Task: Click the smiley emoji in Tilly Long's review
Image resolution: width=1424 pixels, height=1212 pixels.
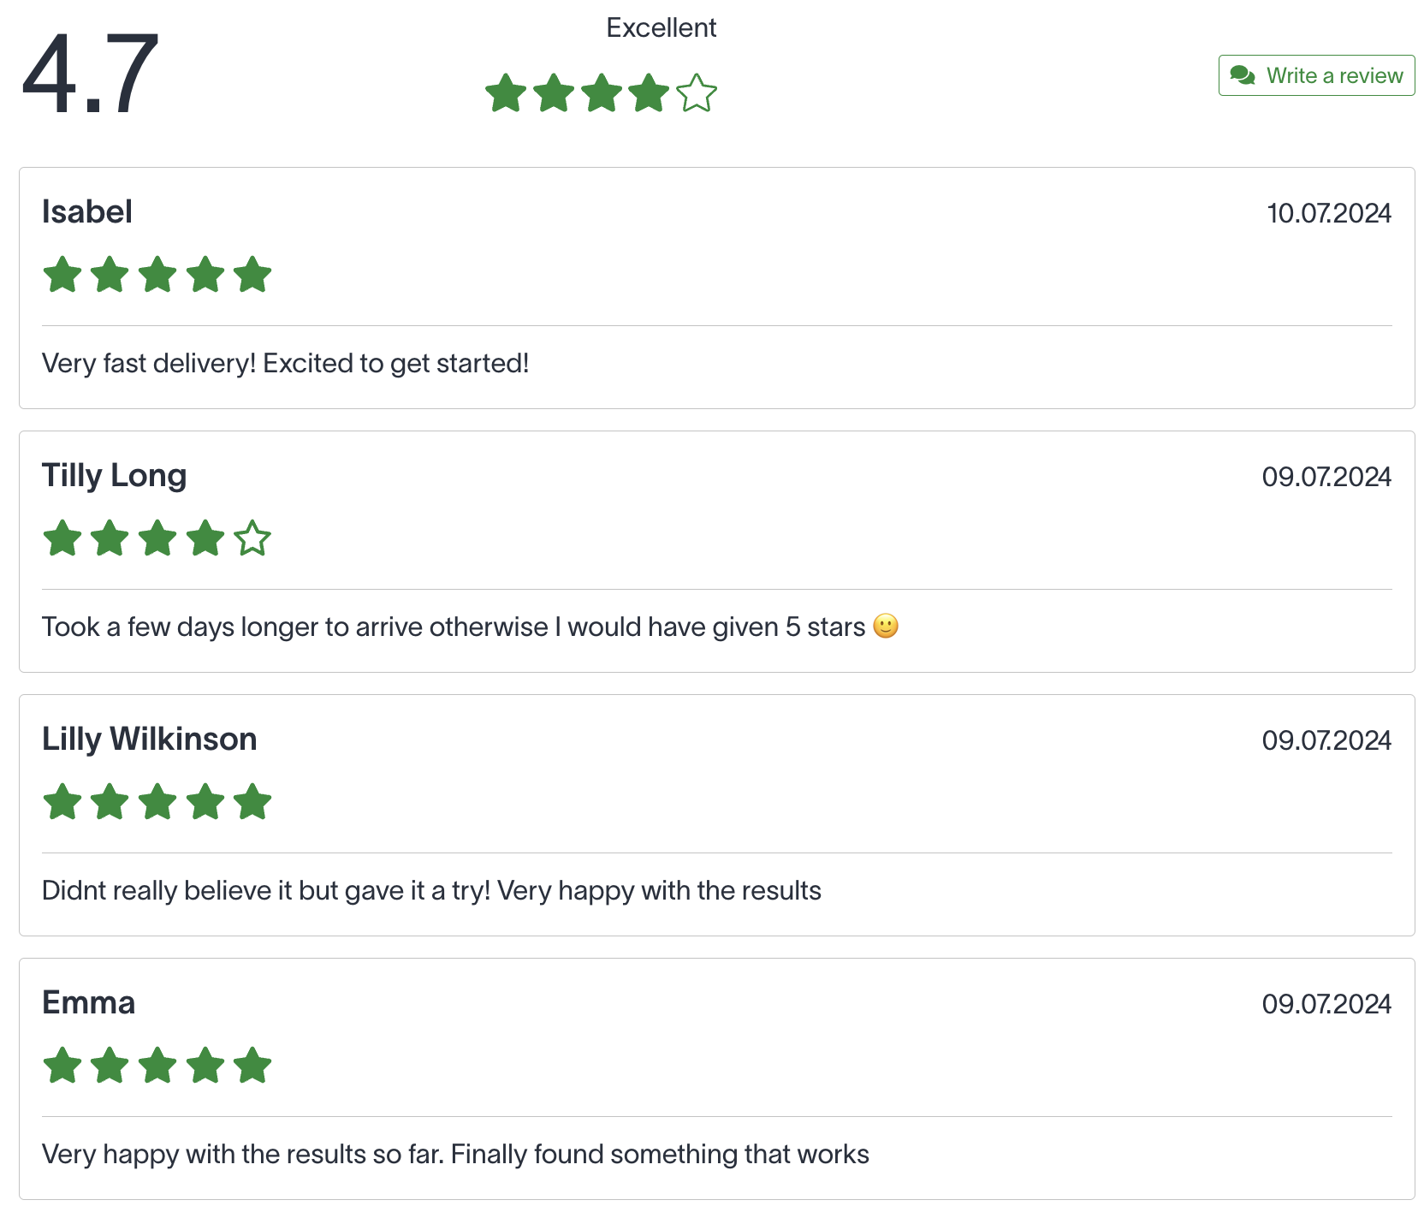Action: pos(886,626)
